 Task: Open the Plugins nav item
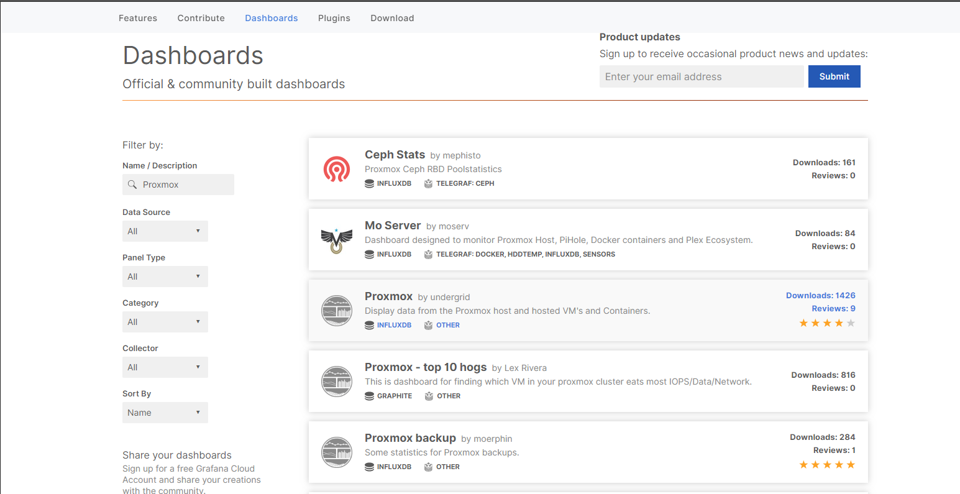[334, 18]
